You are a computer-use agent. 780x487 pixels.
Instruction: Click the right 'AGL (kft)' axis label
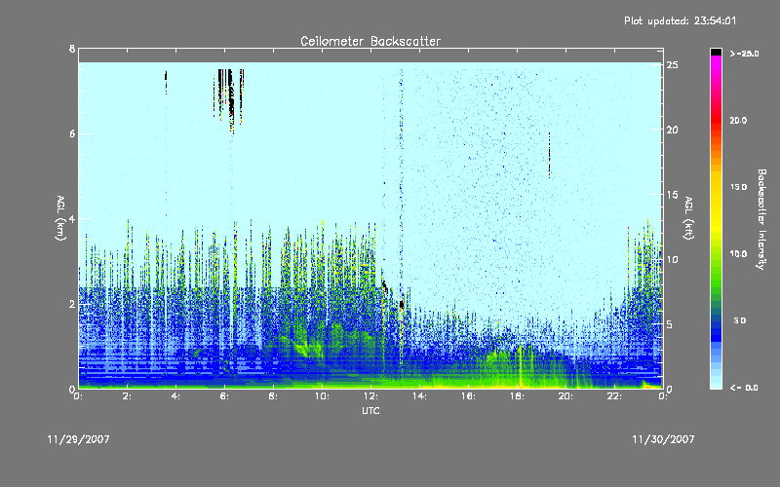click(x=688, y=218)
